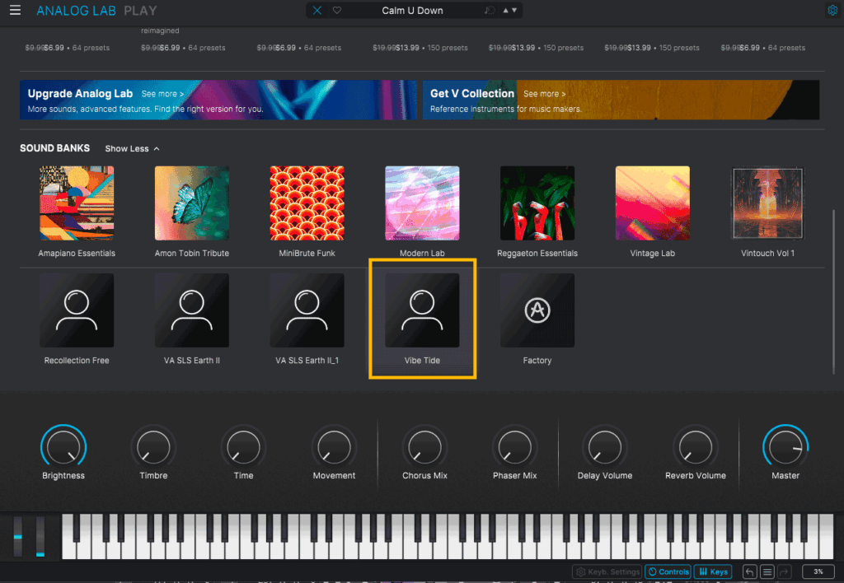Click the Upgrade Analog Lab banner heading
The height and width of the screenshot is (583, 844).
click(80, 94)
